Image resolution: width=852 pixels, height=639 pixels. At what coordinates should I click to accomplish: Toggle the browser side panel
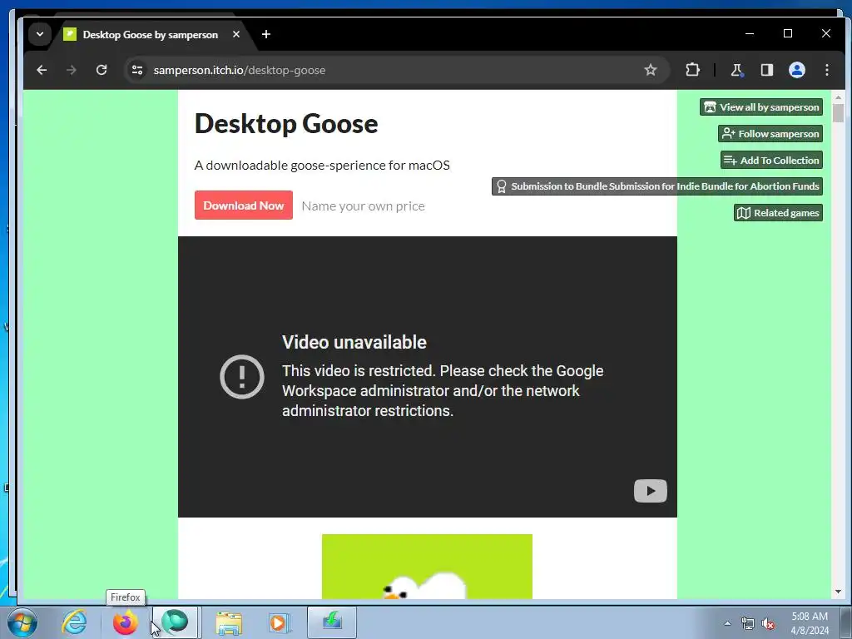point(766,70)
